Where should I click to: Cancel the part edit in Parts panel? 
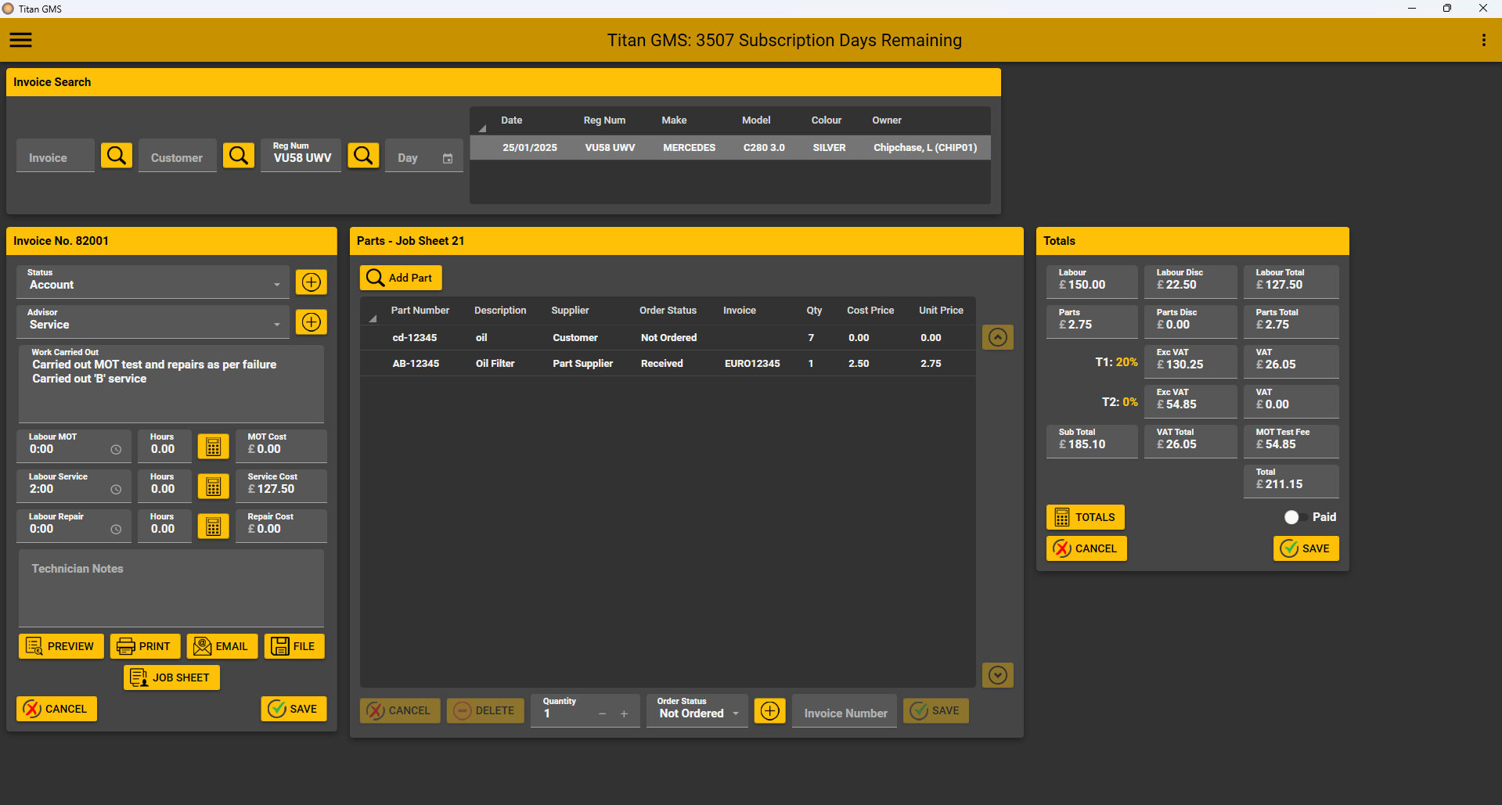pos(400,710)
